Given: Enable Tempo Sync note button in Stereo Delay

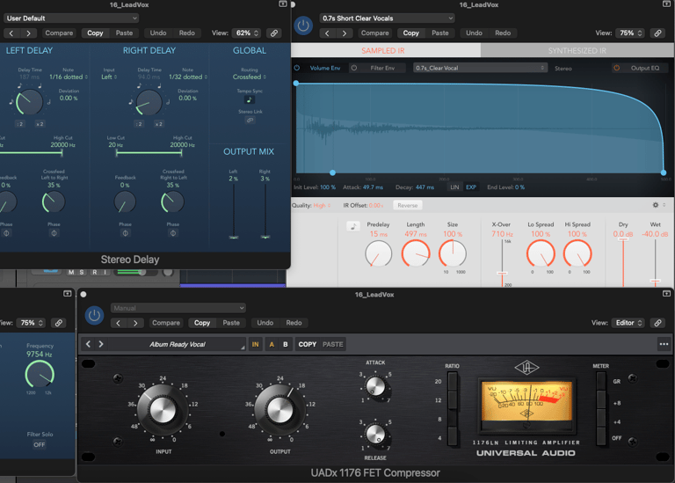Looking at the screenshot, I should (250, 99).
